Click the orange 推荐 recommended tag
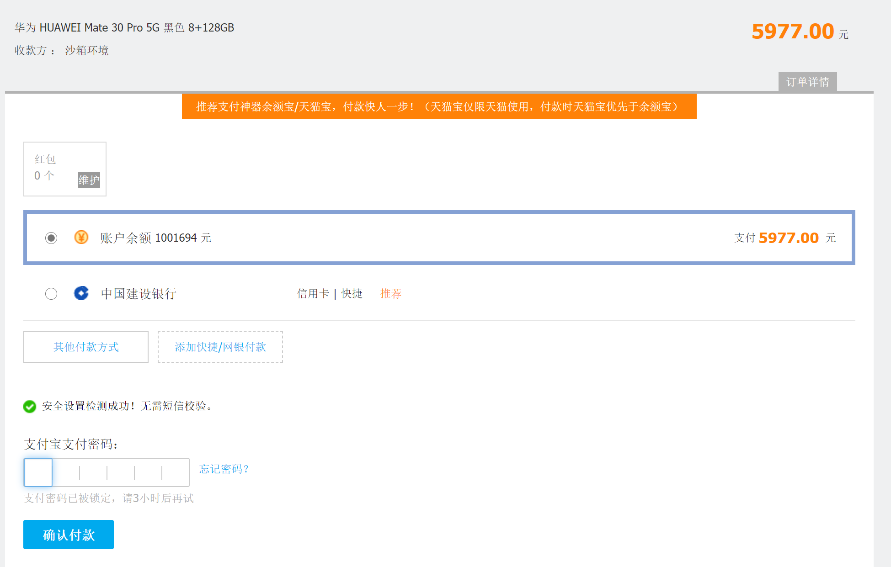 pos(390,293)
